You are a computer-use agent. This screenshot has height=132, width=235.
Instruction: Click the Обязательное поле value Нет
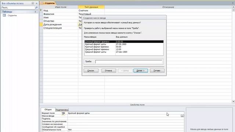(x=126, y=129)
